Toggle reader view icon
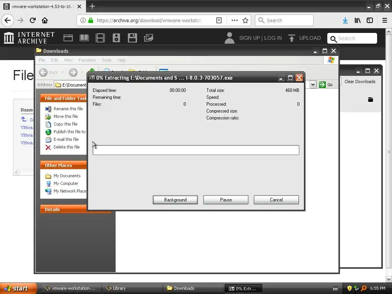 coord(219,20)
